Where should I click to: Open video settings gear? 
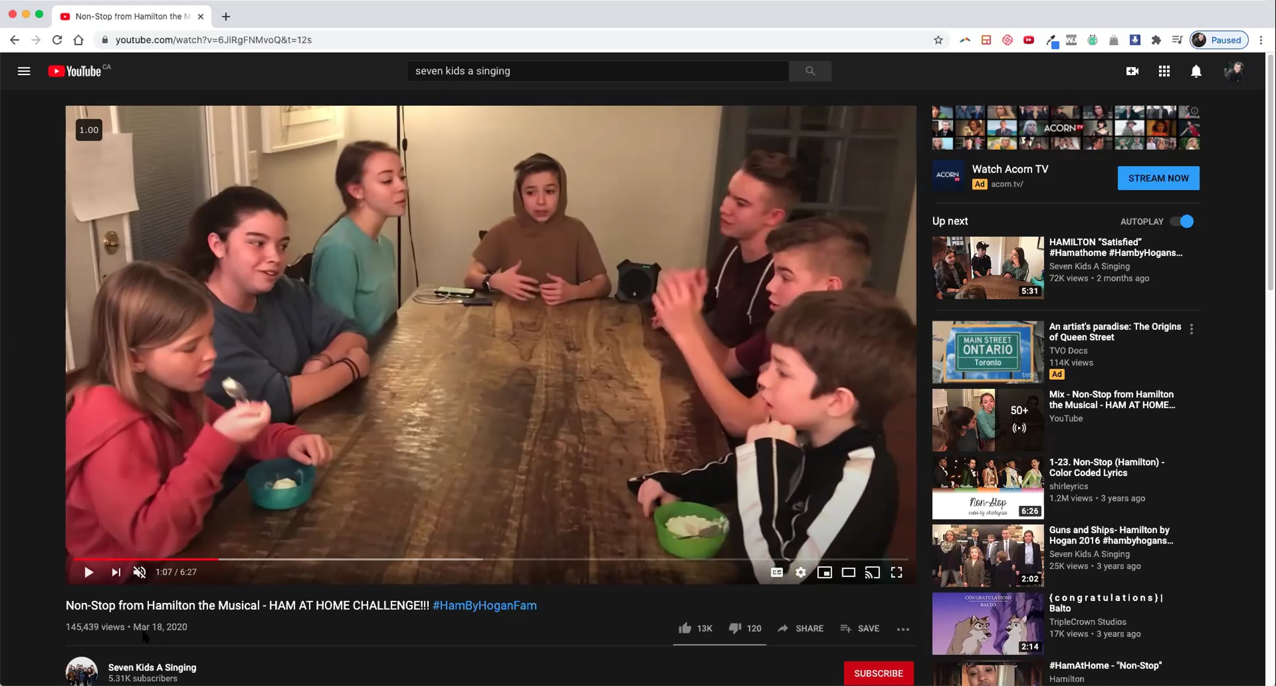tap(801, 572)
